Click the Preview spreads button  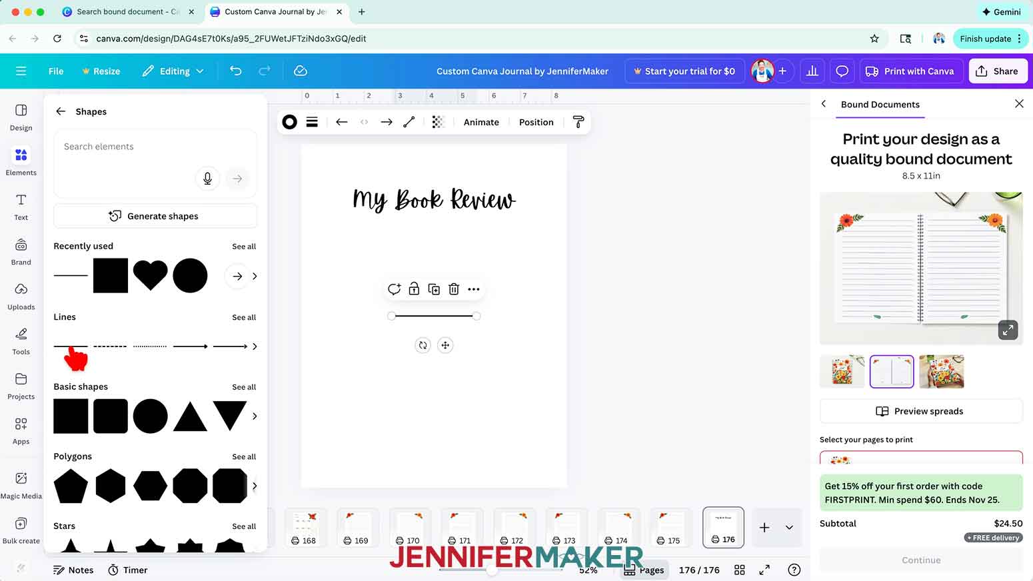(920, 411)
